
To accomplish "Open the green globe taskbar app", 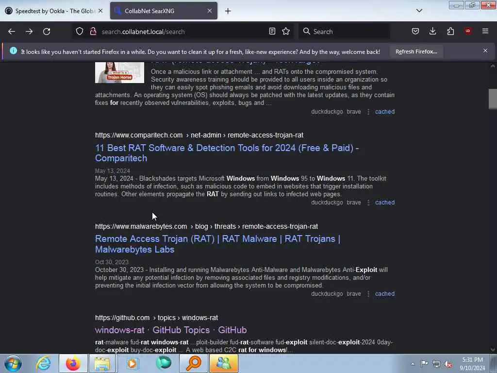I will coord(163,363).
